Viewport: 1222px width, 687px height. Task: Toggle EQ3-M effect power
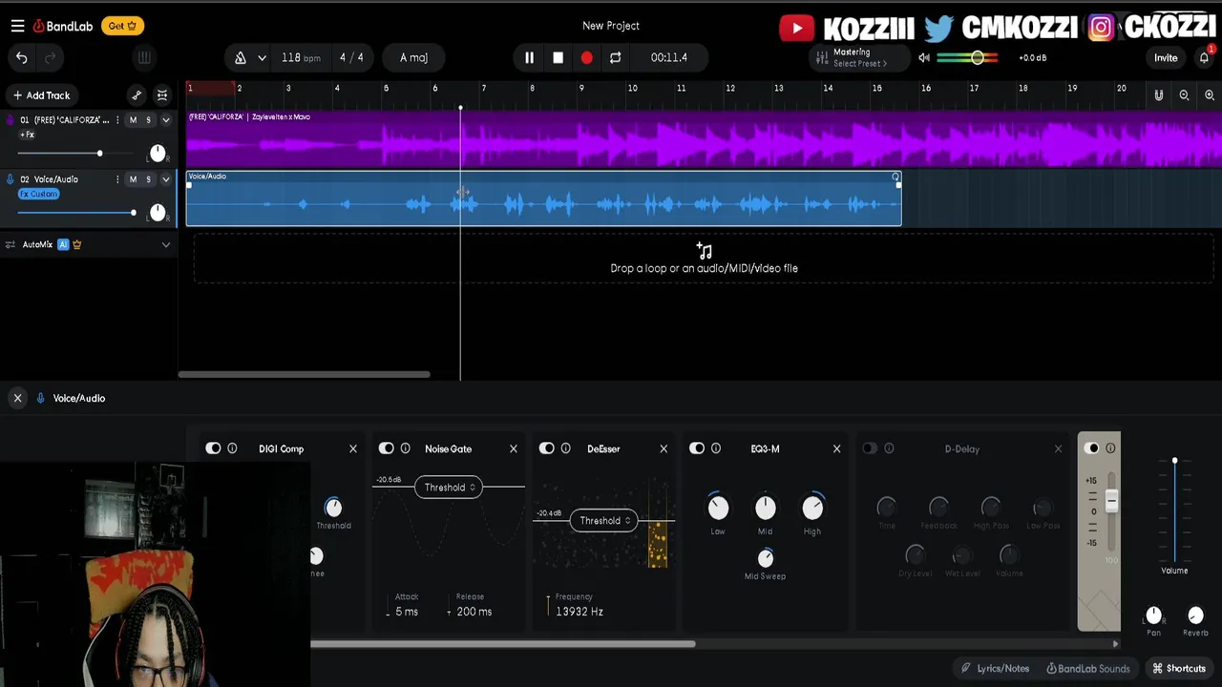pos(697,448)
